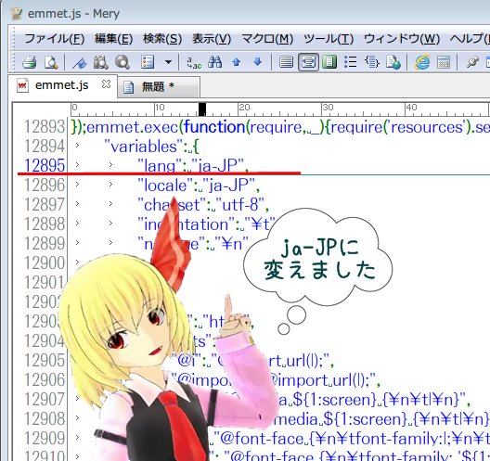Click the find-in-files binoculars with folder icon
The height and width of the screenshot is (461, 490).
(x=101, y=62)
